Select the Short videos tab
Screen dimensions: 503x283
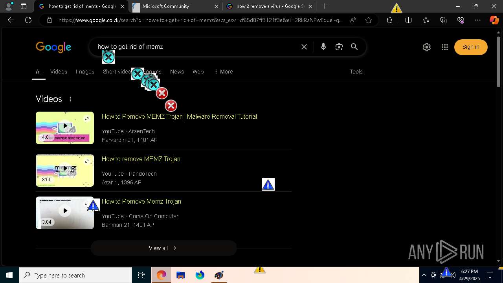pos(117,72)
